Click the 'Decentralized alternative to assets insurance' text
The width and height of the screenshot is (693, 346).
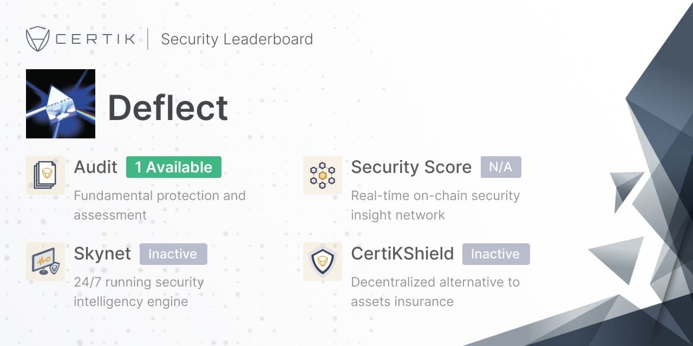click(435, 291)
